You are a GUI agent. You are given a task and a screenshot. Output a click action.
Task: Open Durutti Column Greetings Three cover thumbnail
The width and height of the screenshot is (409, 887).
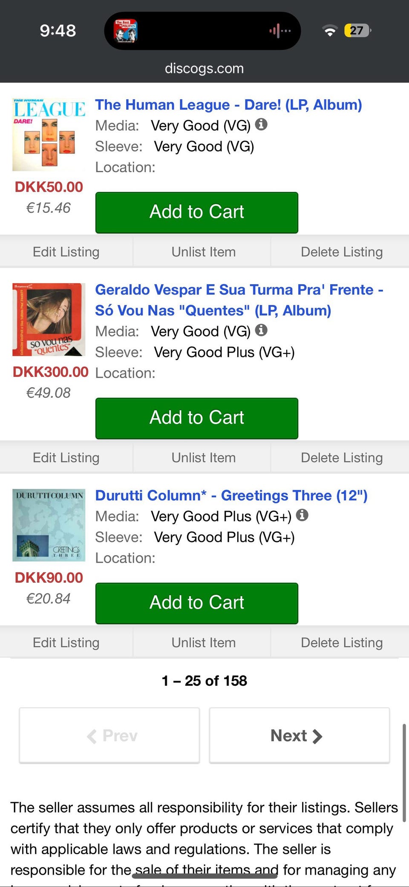49,525
